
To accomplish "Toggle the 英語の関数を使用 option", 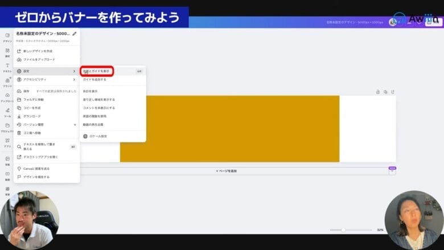I will [113, 116].
